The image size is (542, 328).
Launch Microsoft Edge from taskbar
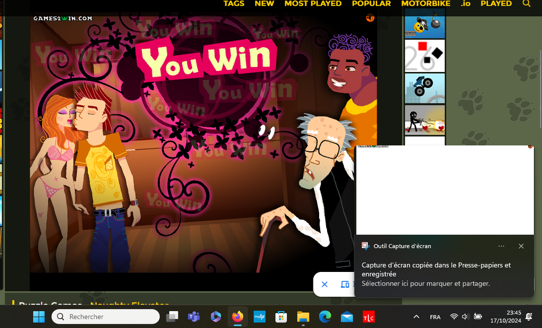(325, 316)
